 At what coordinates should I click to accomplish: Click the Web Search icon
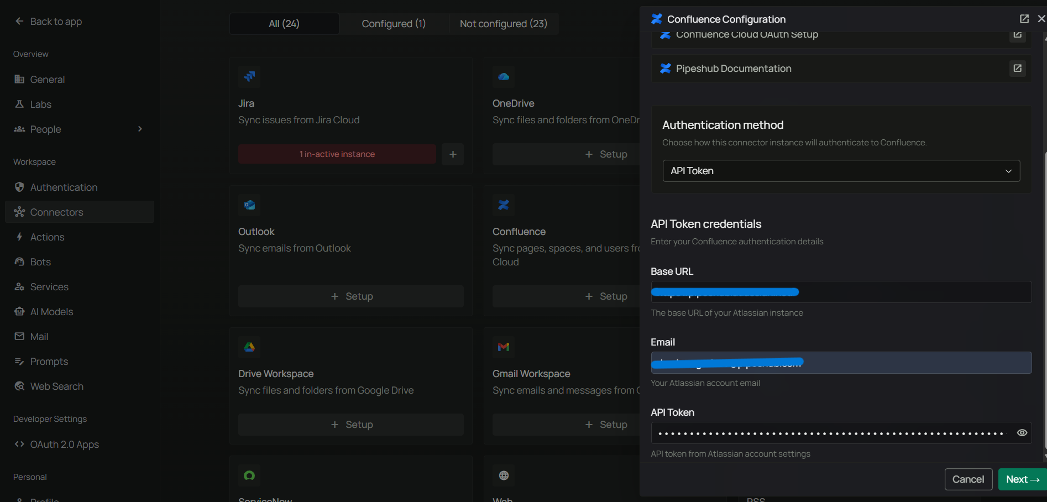[19, 386]
